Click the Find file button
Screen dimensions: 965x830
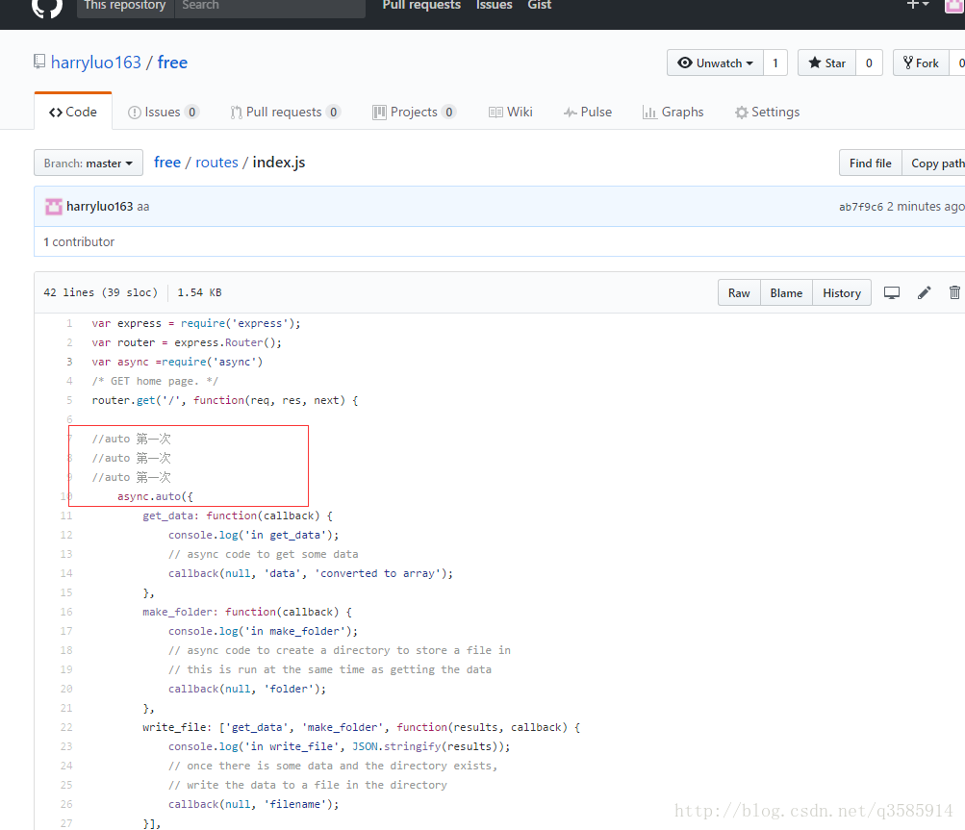pos(870,163)
